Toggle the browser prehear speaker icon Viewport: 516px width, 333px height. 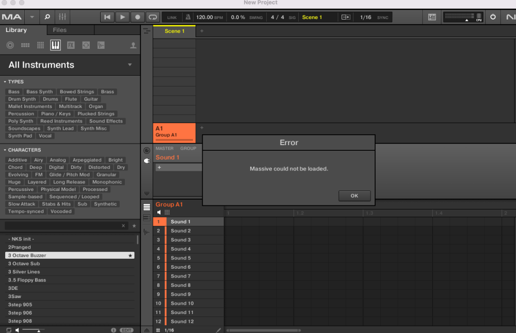click(x=17, y=330)
